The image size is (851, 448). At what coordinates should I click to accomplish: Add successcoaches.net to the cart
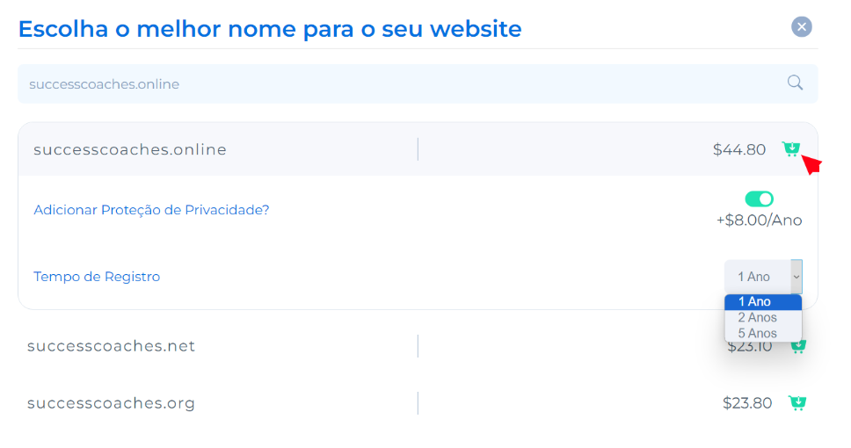[798, 346]
